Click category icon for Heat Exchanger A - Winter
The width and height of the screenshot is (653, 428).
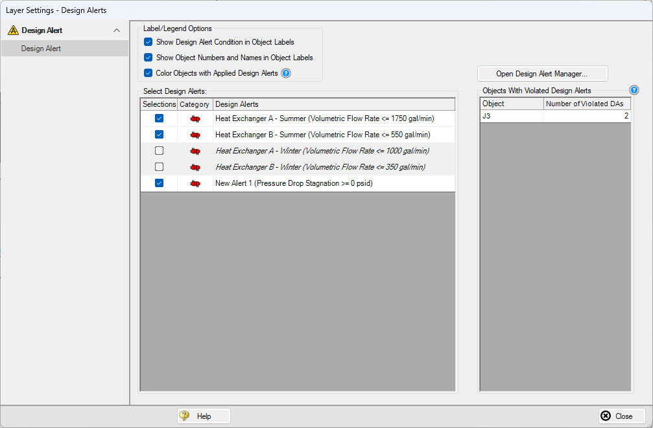195,152
